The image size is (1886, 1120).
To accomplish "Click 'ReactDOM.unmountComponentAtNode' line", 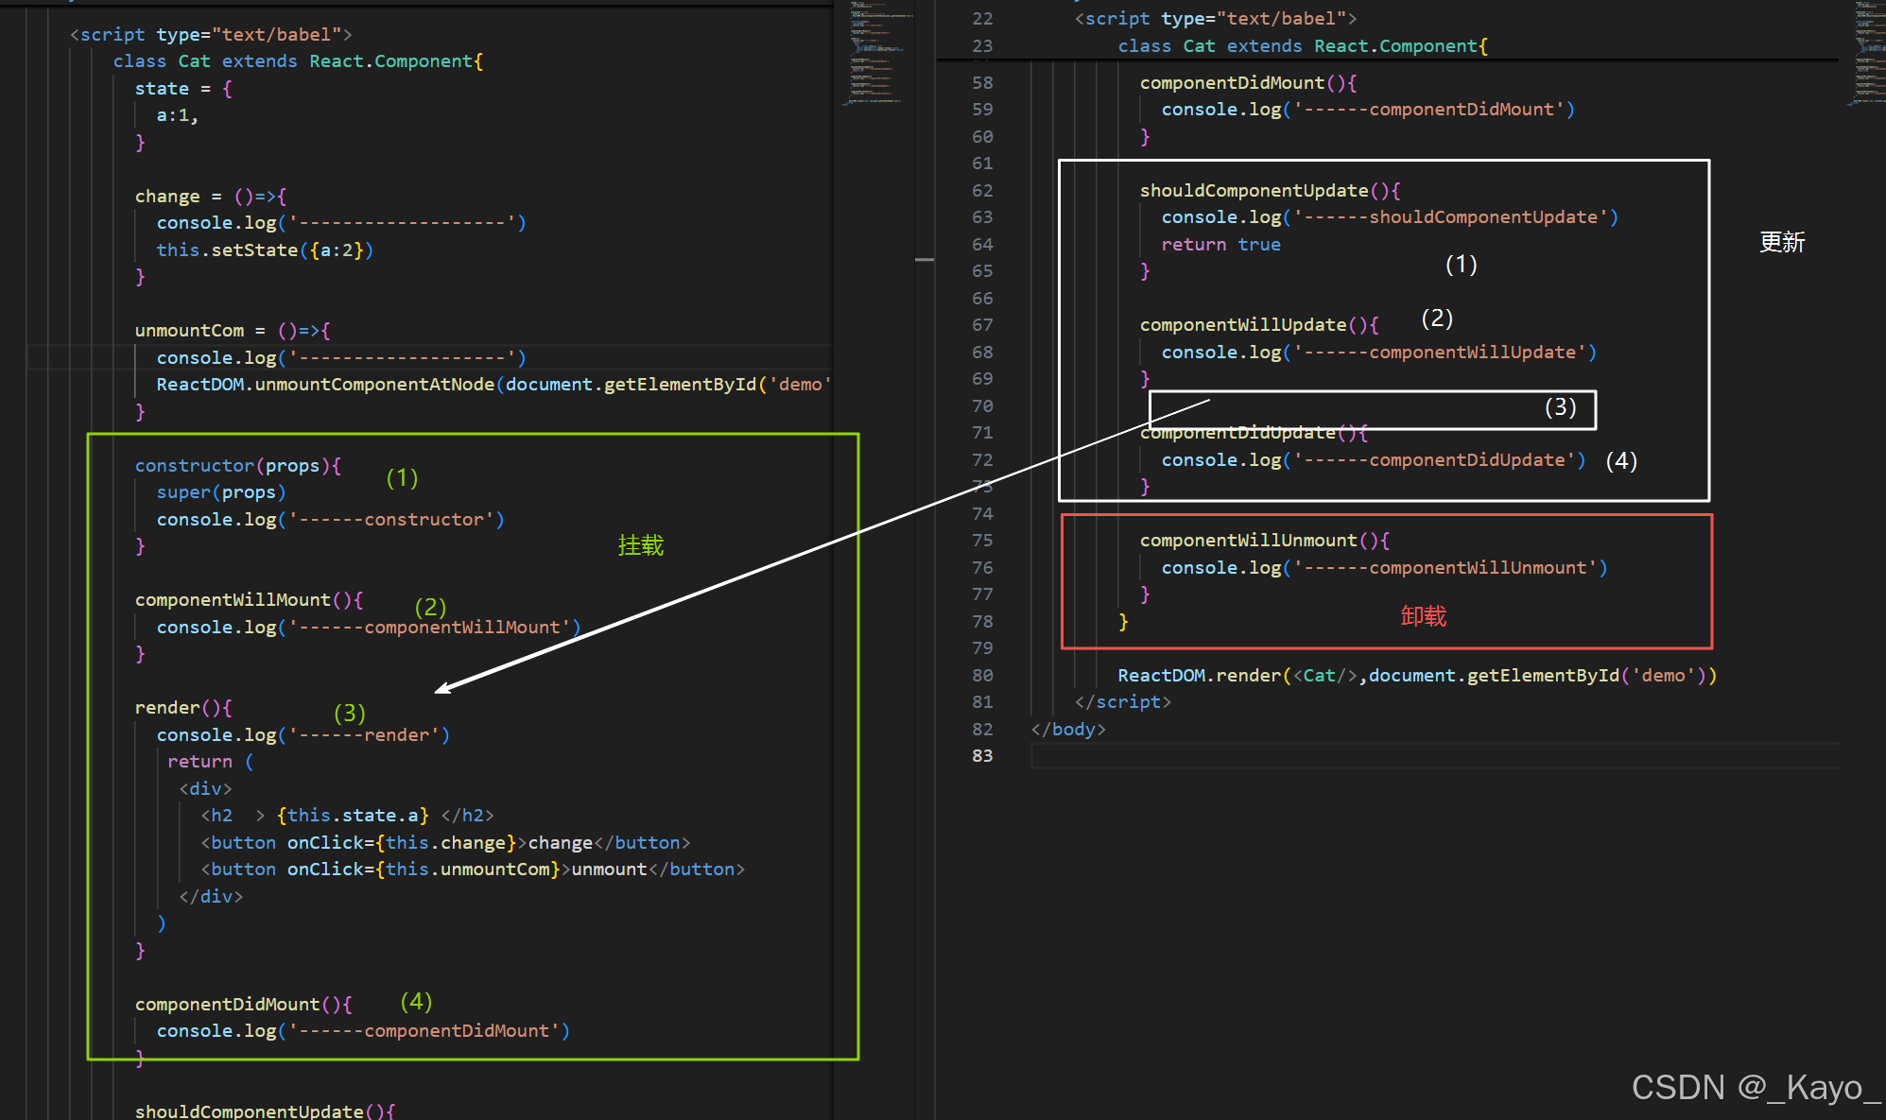I will coord(493,385).
